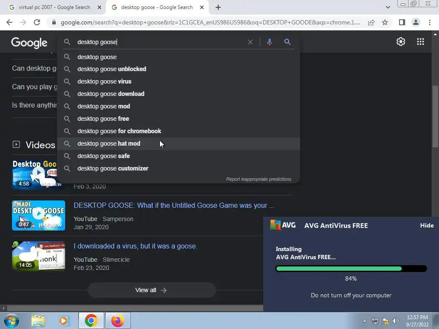Select the desktop goose hat mod suggestion

178,144
